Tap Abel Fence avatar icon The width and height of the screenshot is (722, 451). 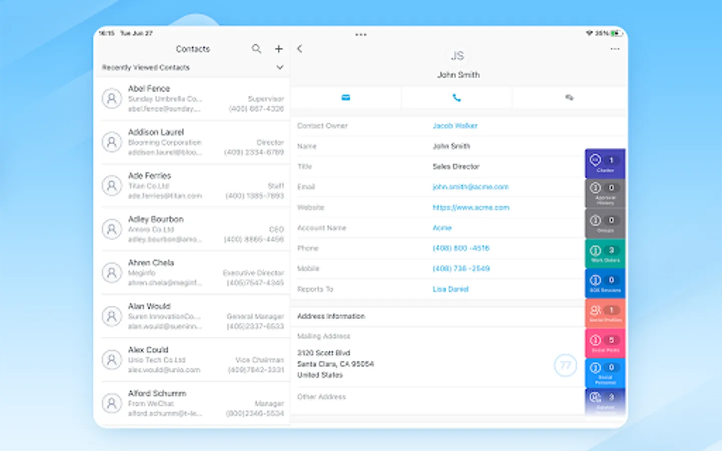click(112, 99)
